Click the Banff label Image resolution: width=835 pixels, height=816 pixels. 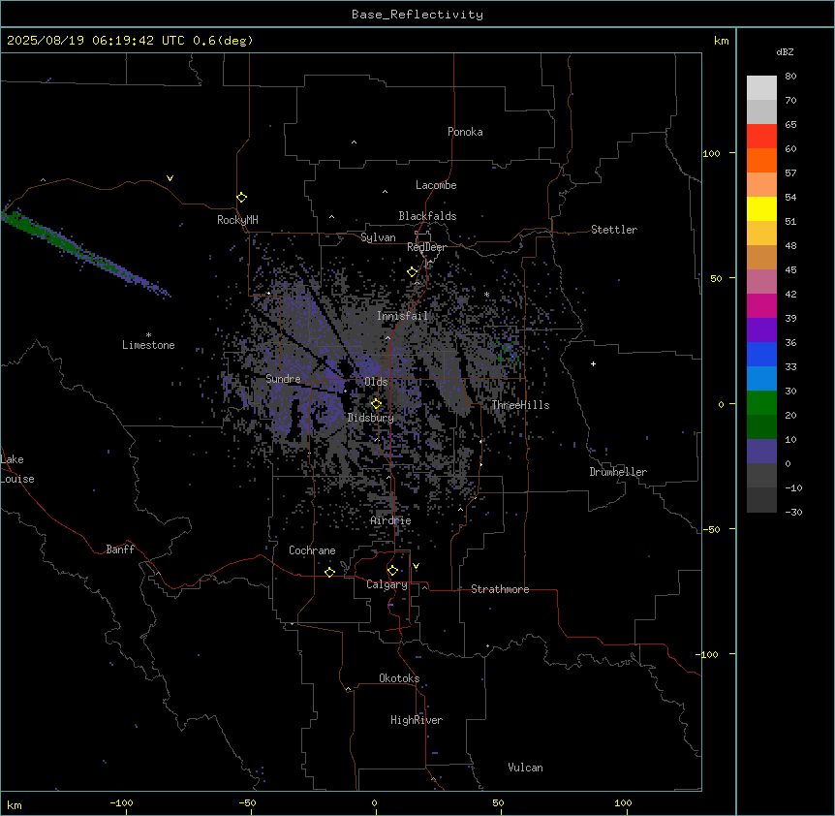(x=120, y=549)
